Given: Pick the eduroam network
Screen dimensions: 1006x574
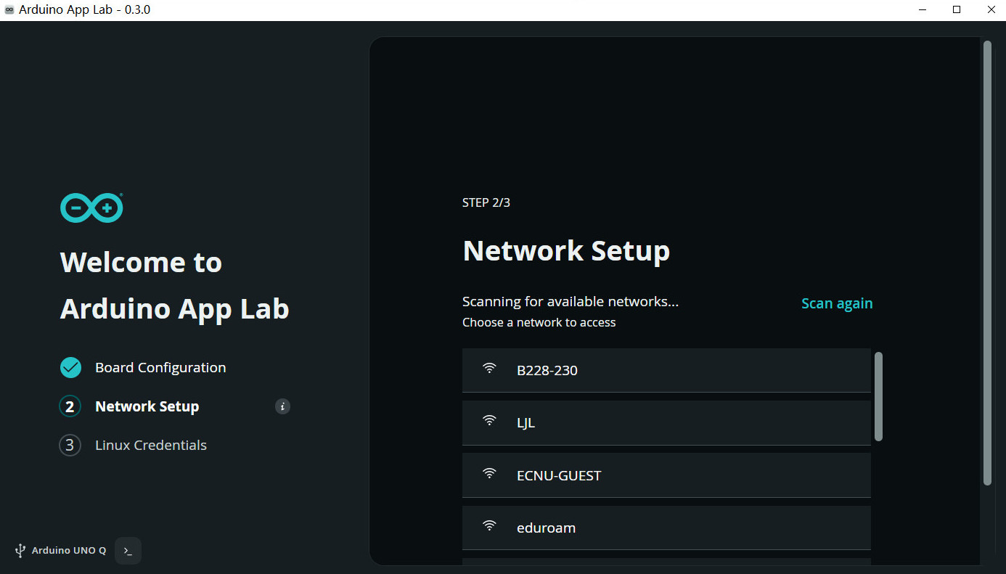Looking at the screenshot, I should point(666,528).
